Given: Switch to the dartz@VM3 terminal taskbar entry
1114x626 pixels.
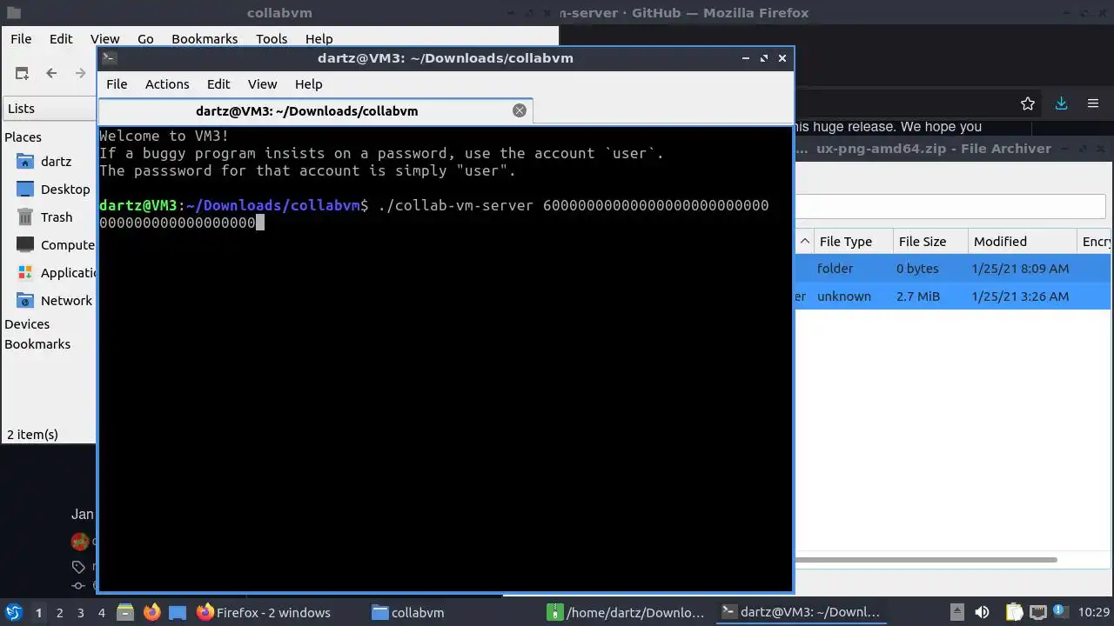Looking at the screenshot, I should point(802,612).
